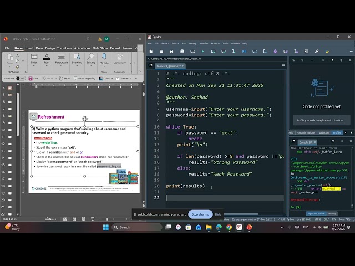Click the Windows taskbar Search box

pyautogui.click(x=137, y=227)
